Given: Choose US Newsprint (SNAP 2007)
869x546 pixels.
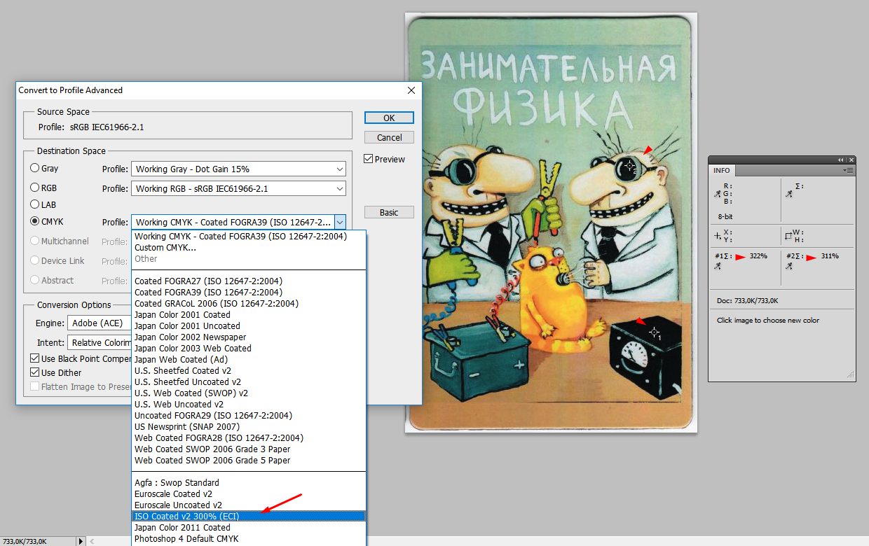Looking at the screenshot, I should [x=249, y=426].
